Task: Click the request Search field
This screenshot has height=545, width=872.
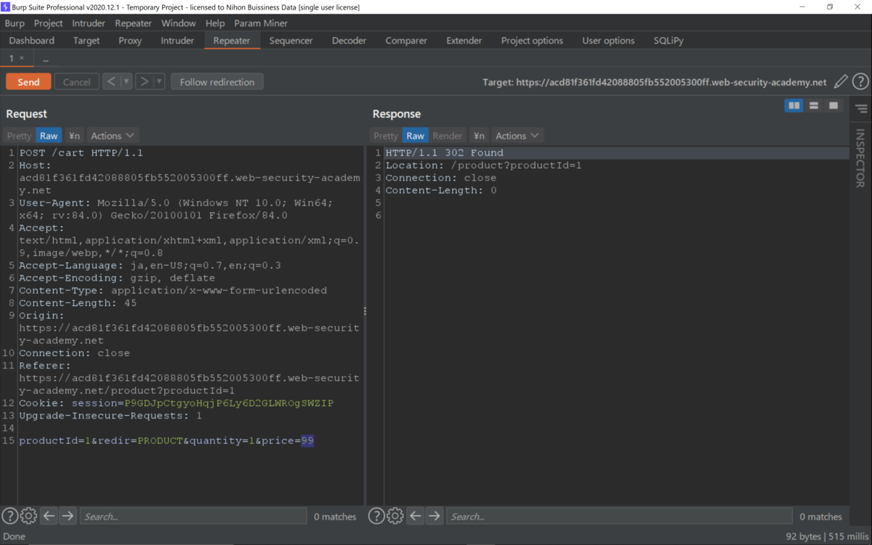Action: pyautogui.click(x=193, y=516)
